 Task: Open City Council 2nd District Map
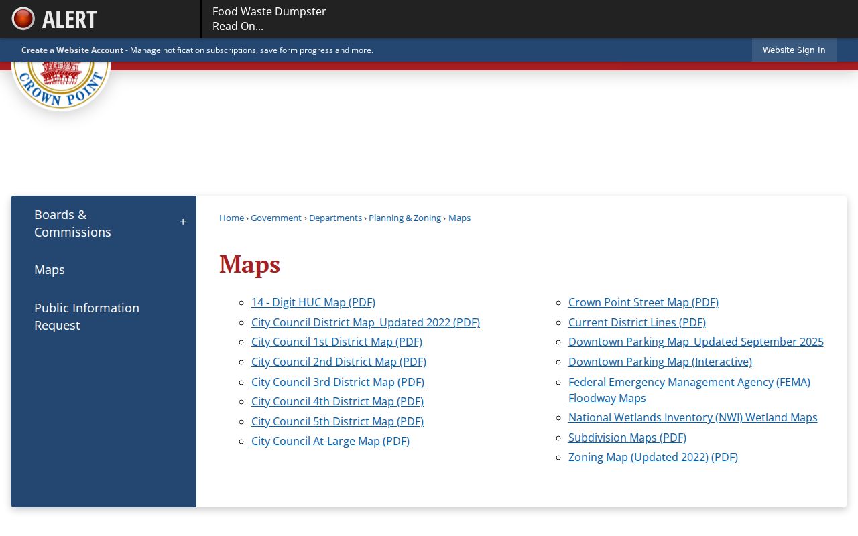click(x=339, y=362)
